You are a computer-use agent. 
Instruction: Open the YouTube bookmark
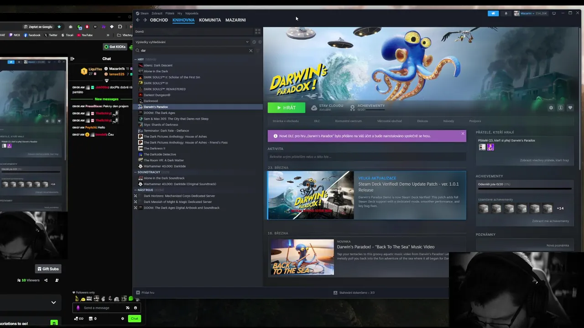[x=85, y=35]
